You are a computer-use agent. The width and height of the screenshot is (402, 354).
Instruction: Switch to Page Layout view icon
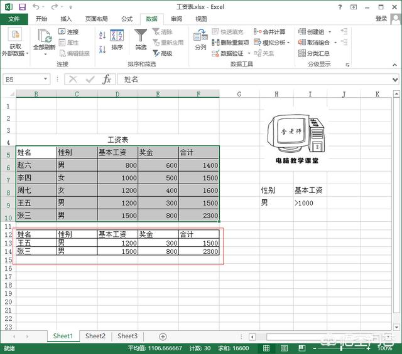tap(284, 348)
